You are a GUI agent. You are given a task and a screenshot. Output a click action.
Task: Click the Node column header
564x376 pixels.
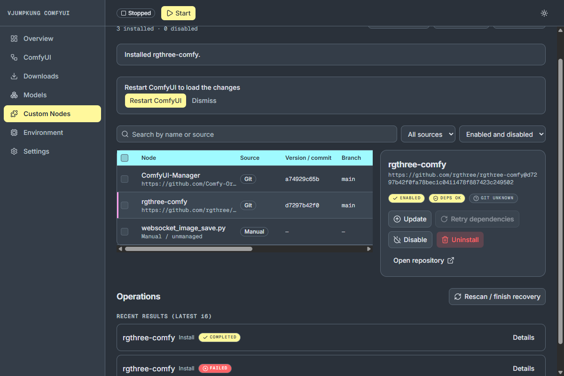click(x=149, y=158)
